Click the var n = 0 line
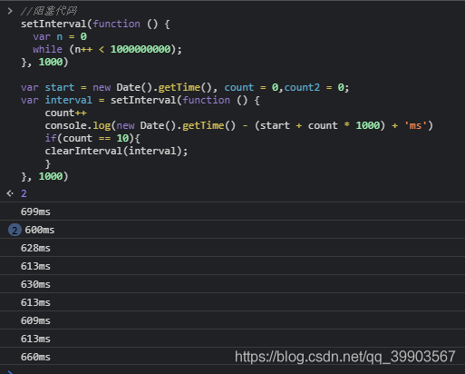Screen dimensions: 465x374 [x=60, y=36]
